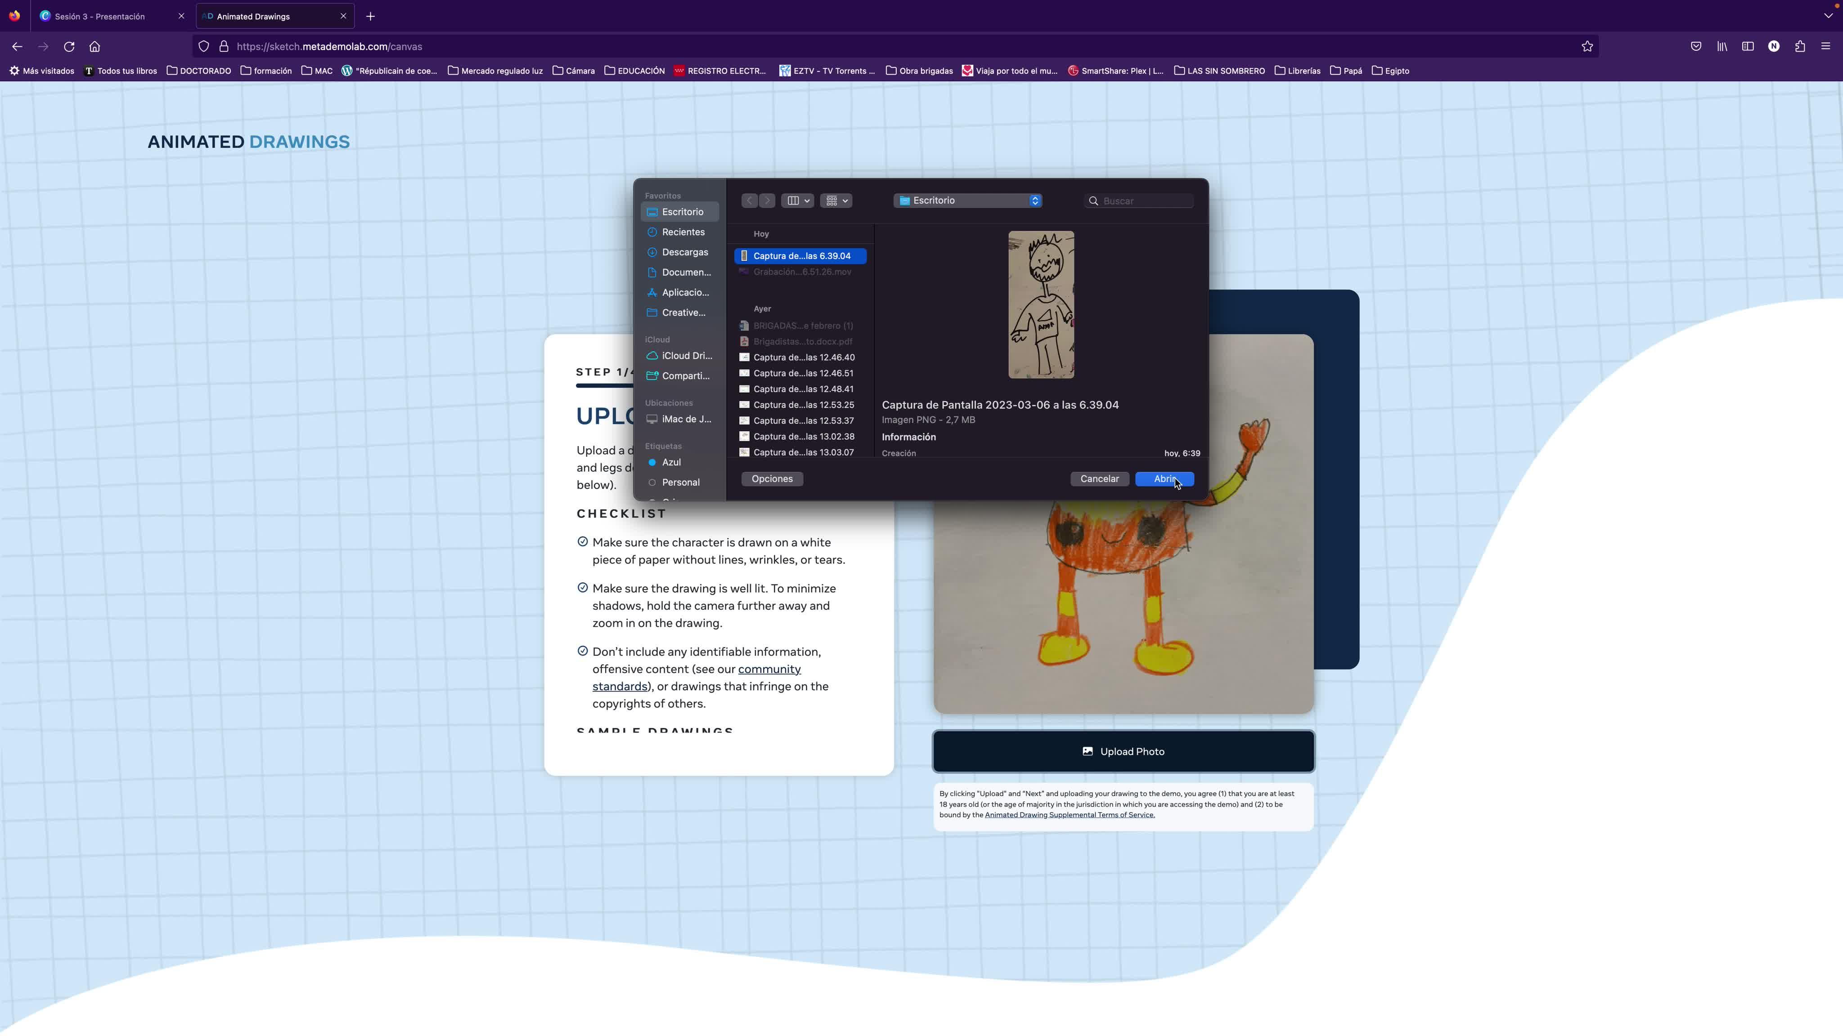The width and height of the screenshot is (1843, 1036).
Task: Open the group-by grid dropdown
Action: click(836, 201)
